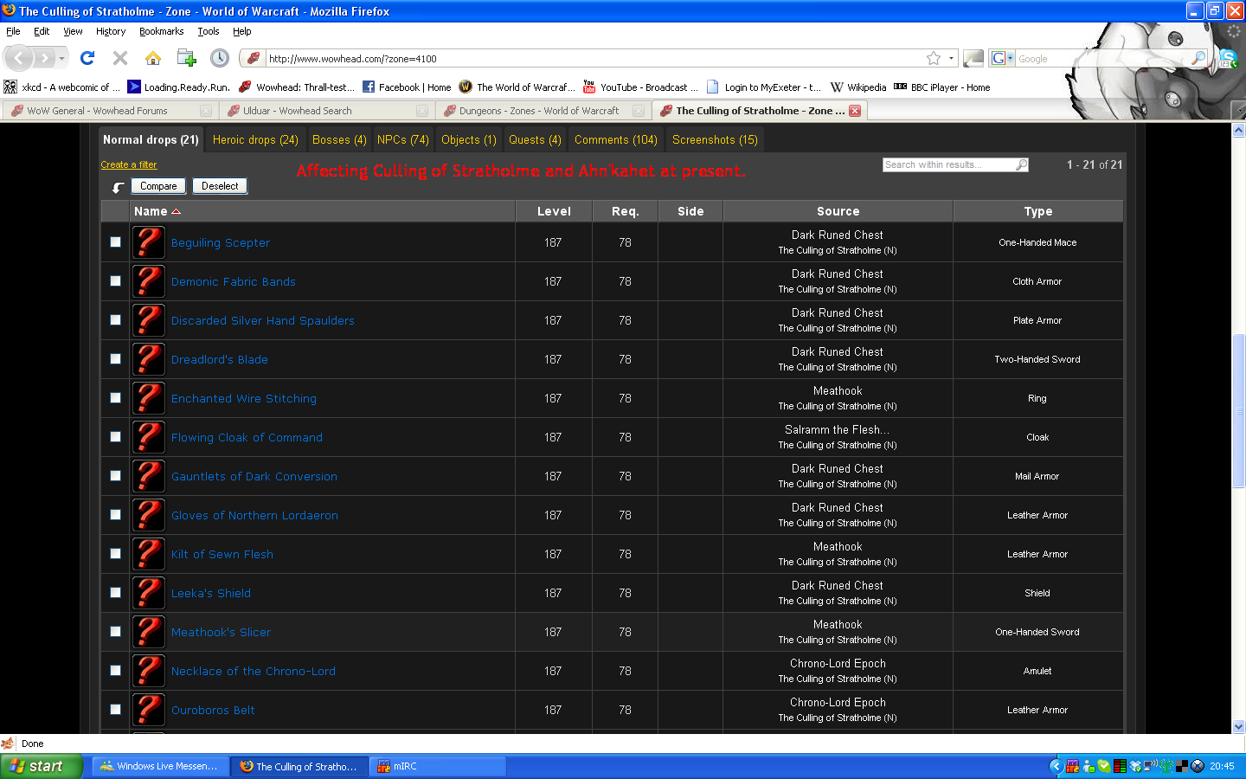
Task: Click the Deselect button
Action: tap(220, 186)
